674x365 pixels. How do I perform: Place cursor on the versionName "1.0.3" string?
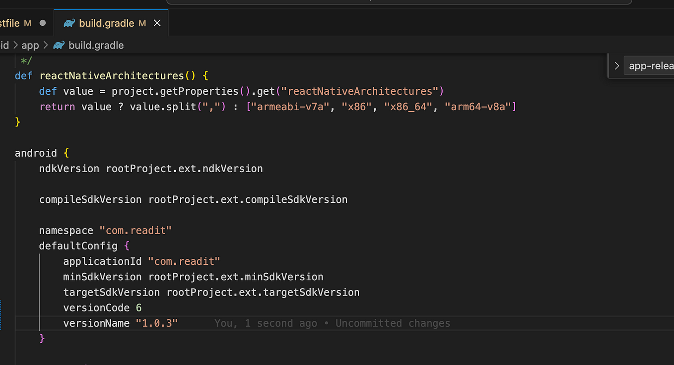[157, 323]
